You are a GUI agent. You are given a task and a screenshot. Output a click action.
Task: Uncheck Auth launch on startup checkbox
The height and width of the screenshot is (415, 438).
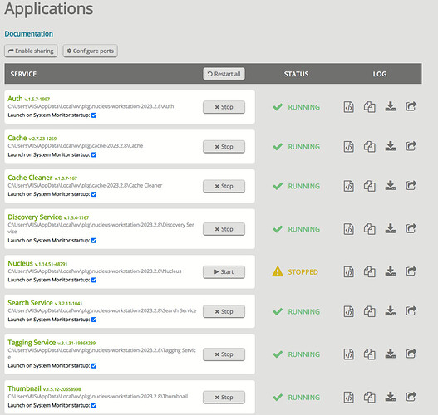coord(94,115)
